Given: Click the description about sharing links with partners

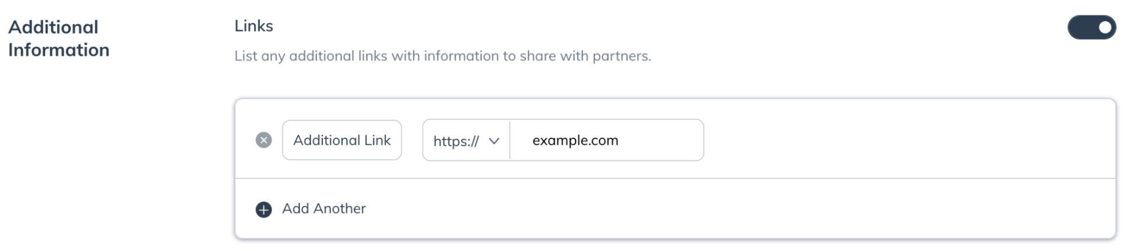Looking at the screenshot, I should click(x=443, y=56).
